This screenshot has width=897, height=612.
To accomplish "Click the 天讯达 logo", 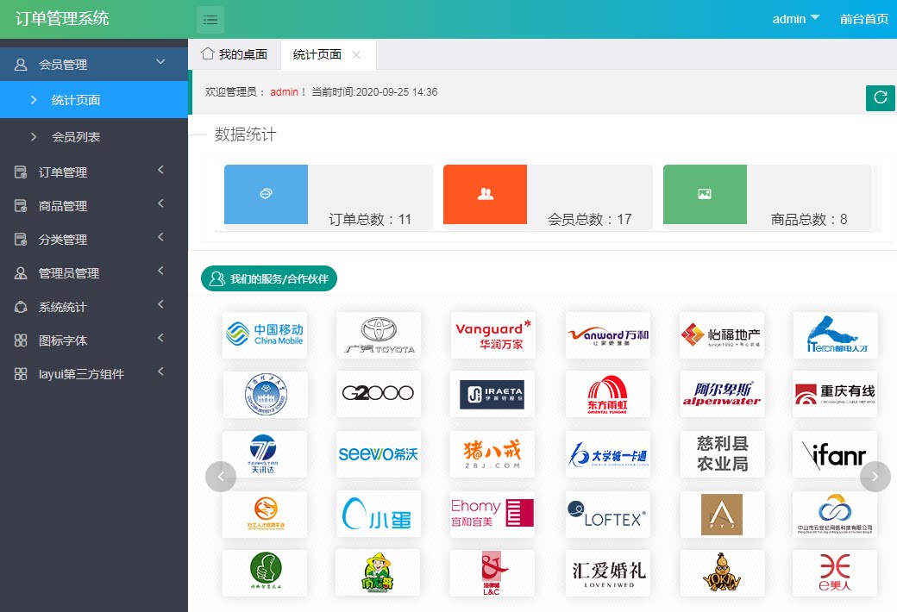I will click(x=264, y=454).
